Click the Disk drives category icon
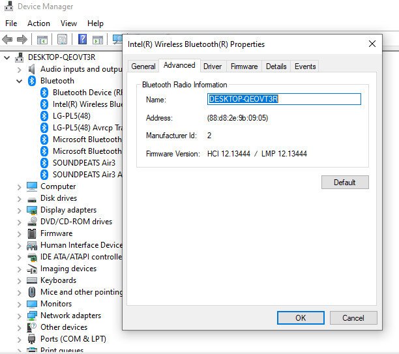 [32, 198]
